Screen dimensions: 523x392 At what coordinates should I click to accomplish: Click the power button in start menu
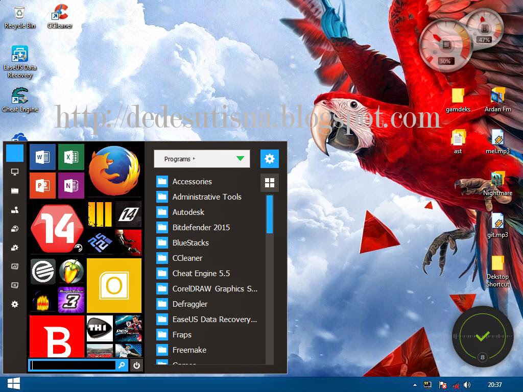136,365
